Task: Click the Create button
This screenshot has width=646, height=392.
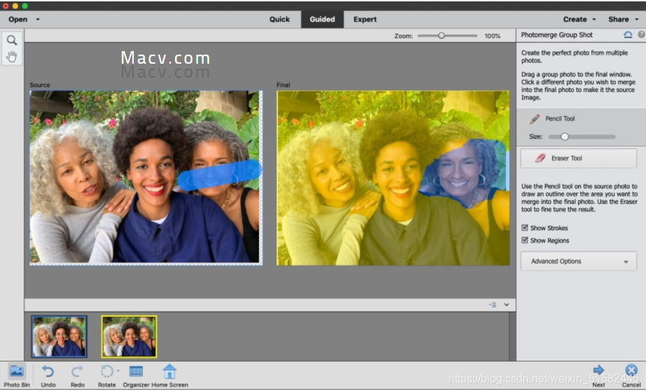Action: tap(575, 20)
